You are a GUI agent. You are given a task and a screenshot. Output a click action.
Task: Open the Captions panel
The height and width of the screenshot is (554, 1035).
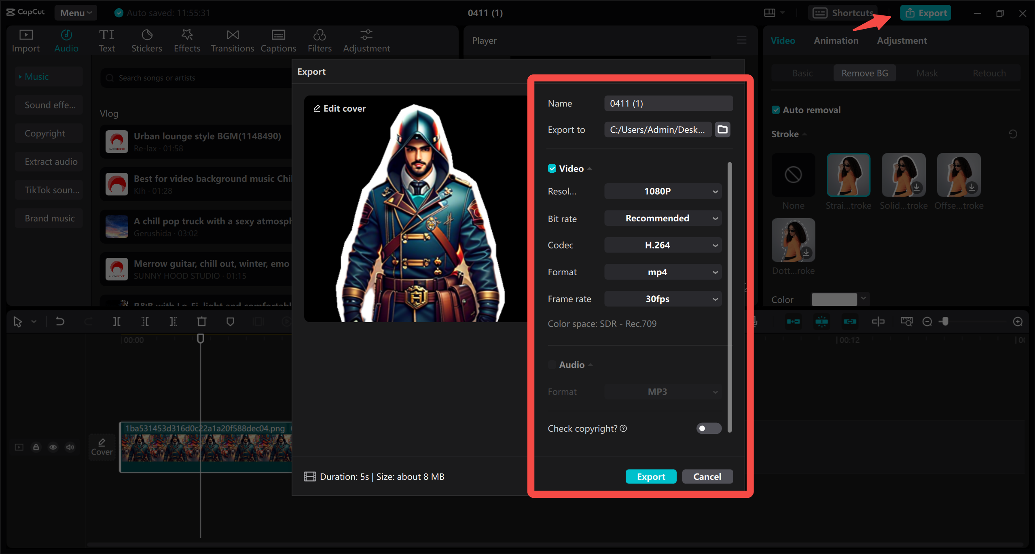[x=278, y=40]
